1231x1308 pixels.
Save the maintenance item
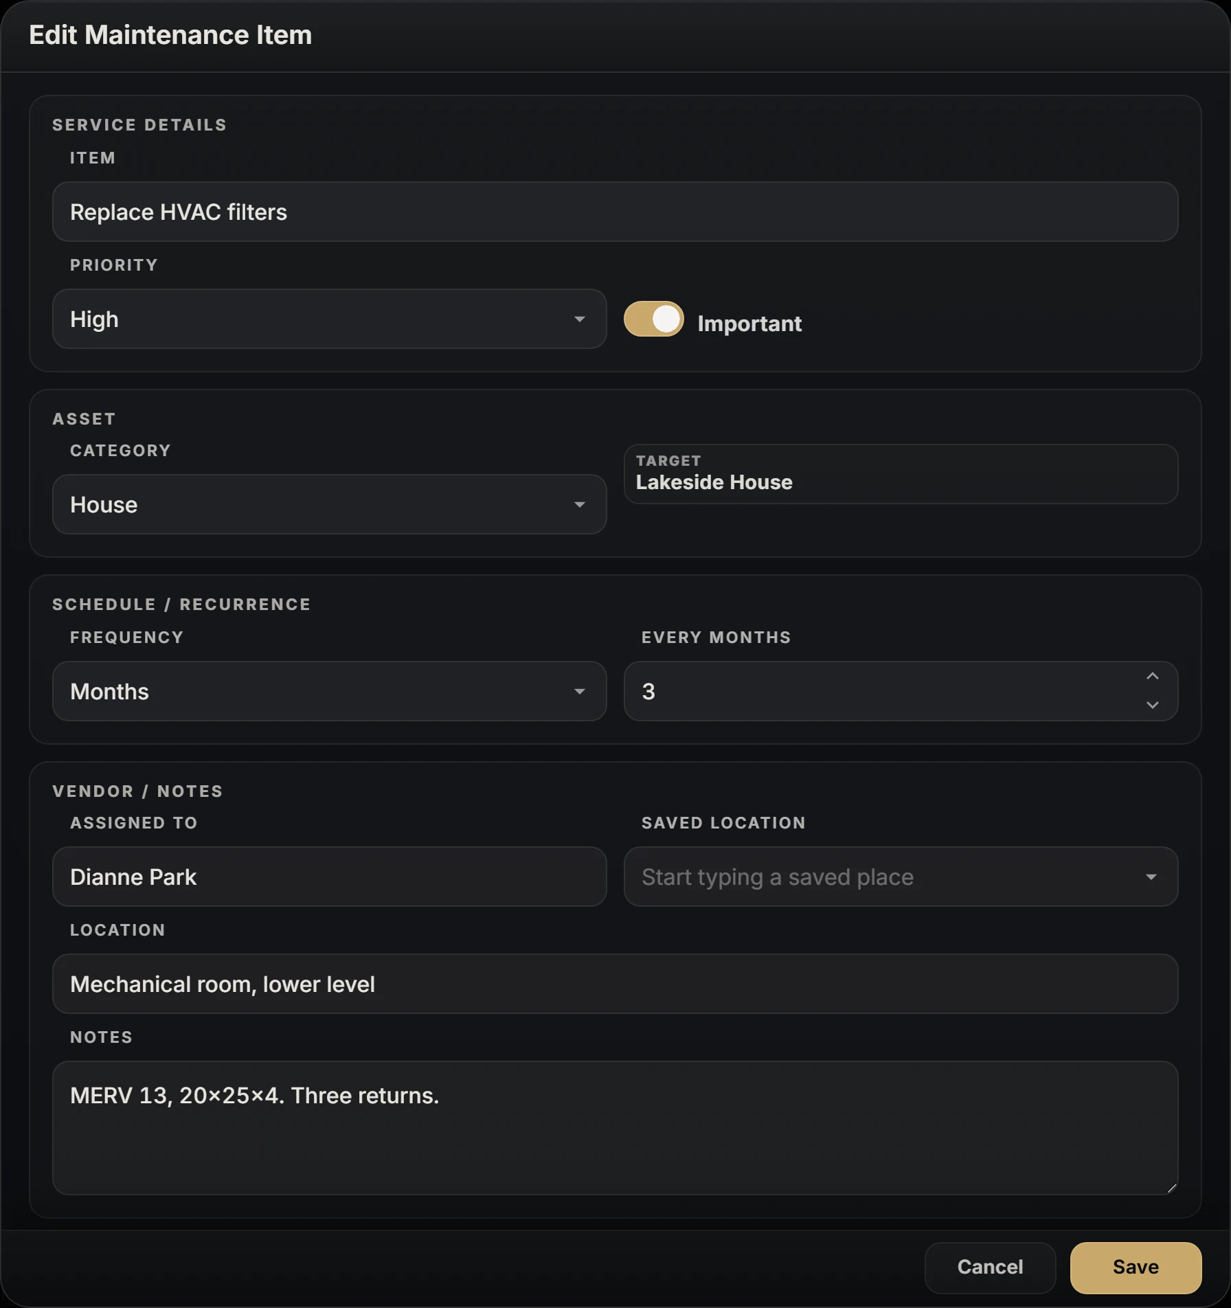[1136, 1267]
